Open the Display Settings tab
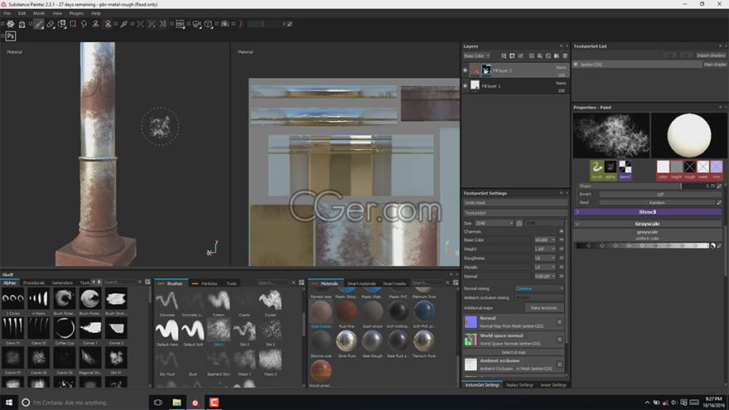729x410 pixels. pyautogui.click(x=519, y=385)
